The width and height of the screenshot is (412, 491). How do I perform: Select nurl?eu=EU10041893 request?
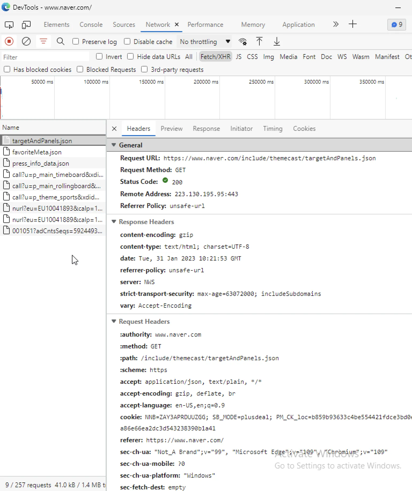[53, 208]
